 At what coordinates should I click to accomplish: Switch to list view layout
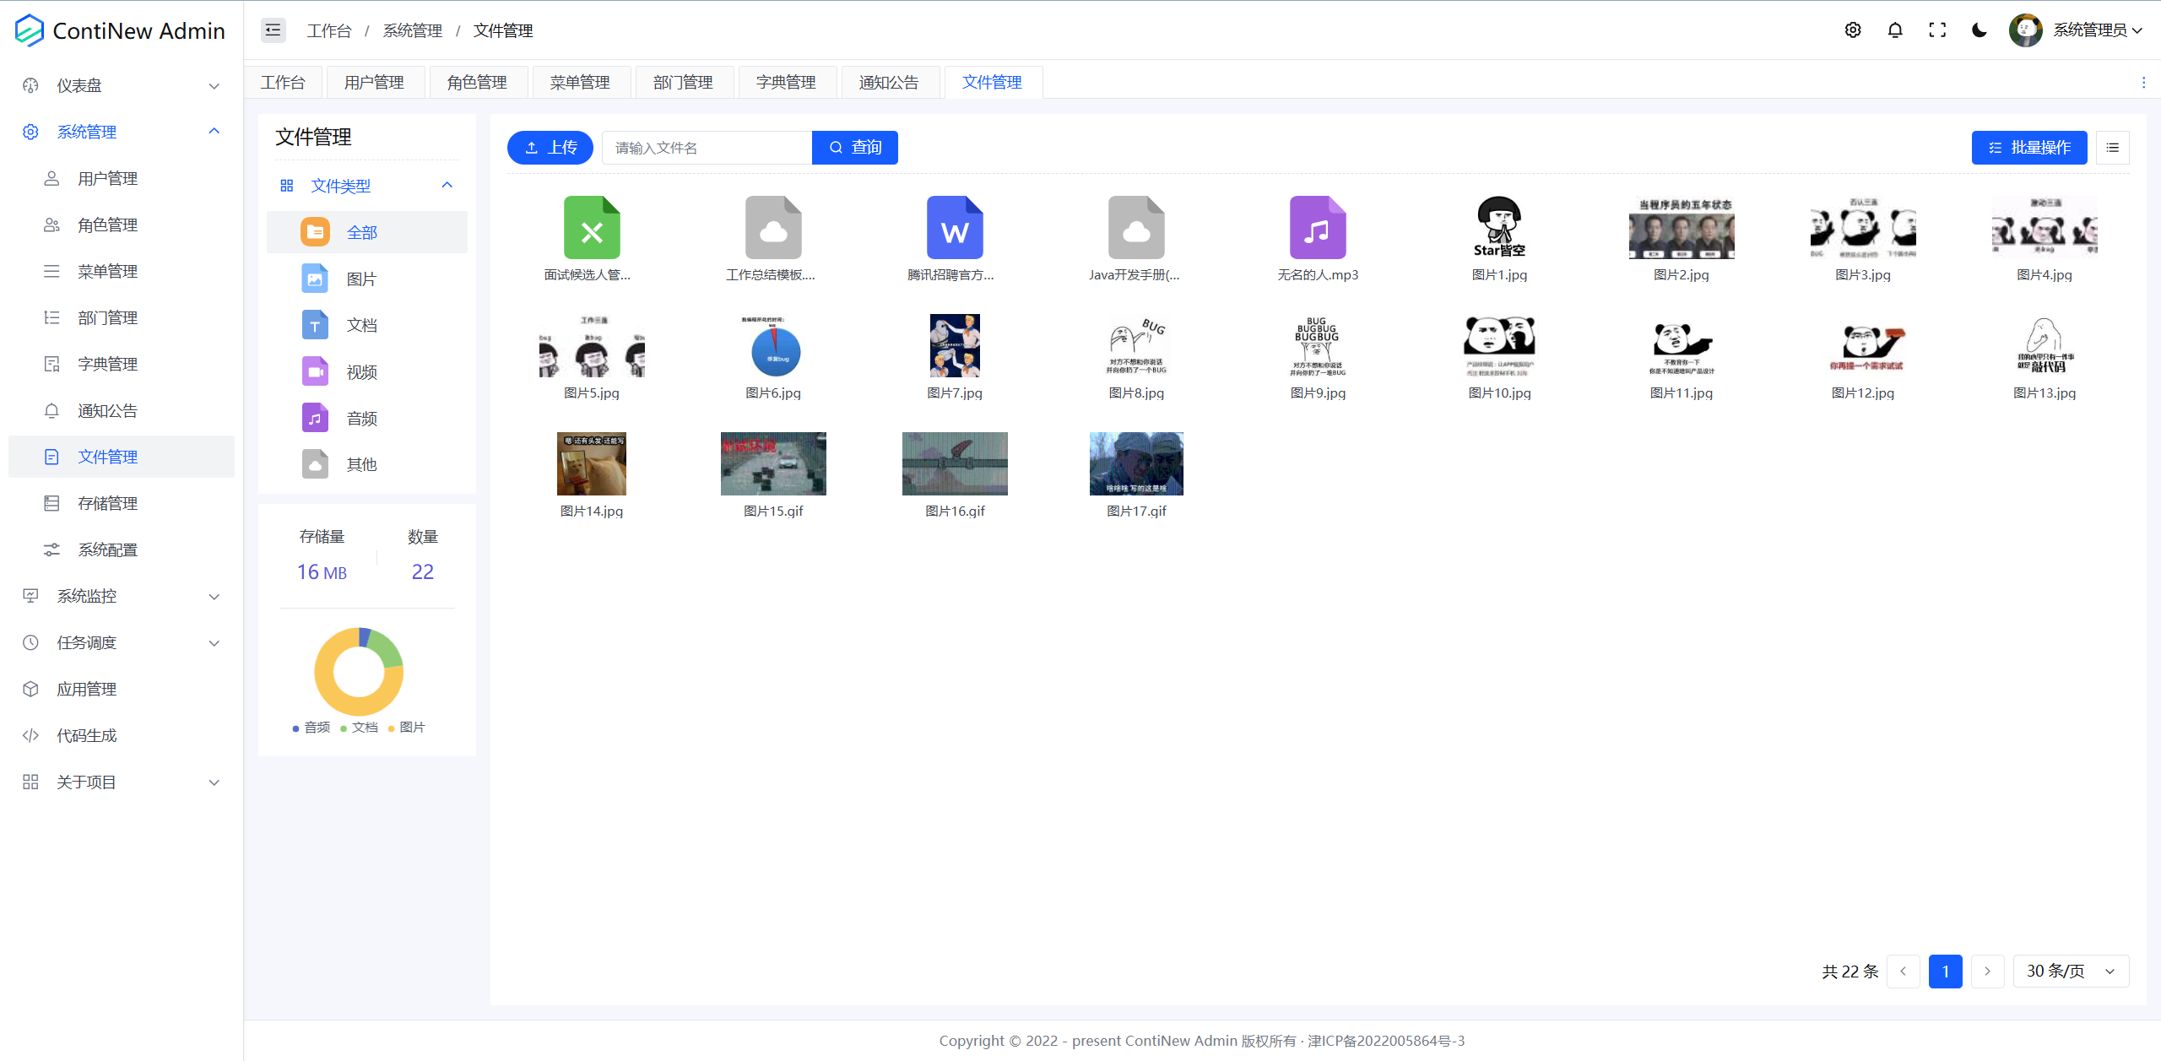click(2112, 148)
